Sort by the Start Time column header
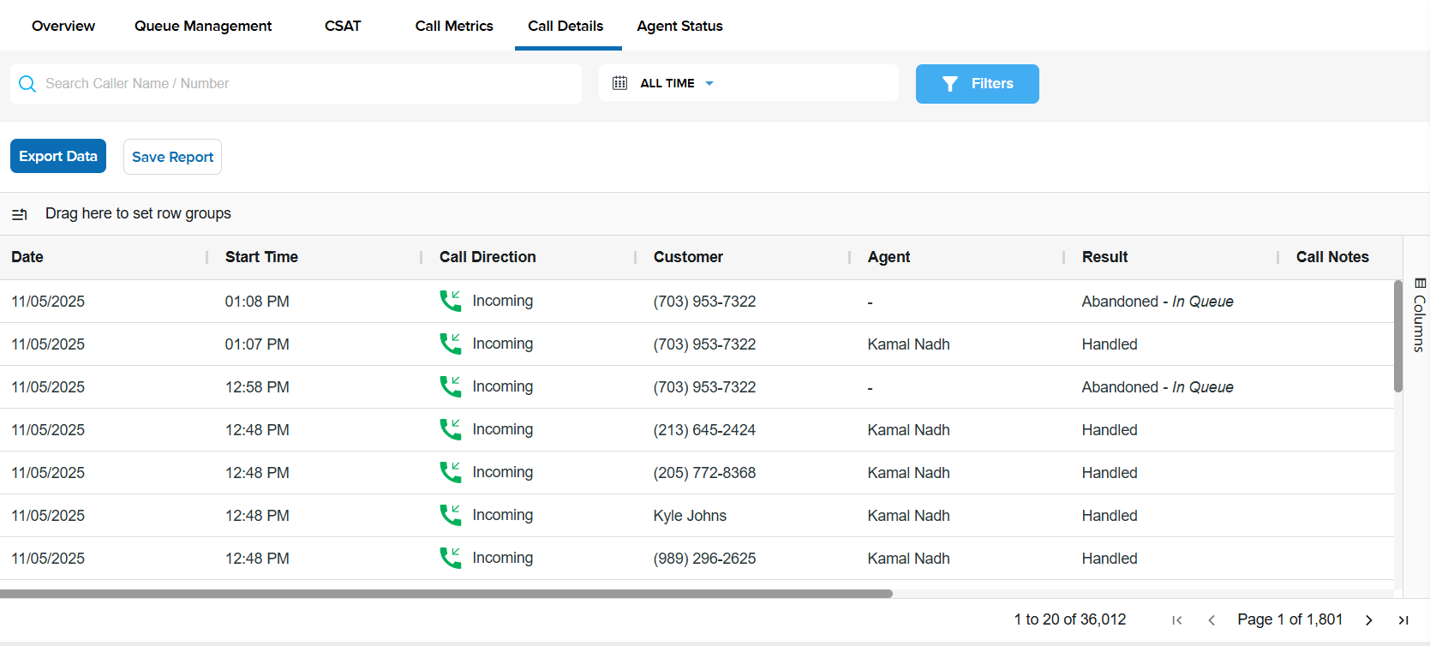1430x646 pixels. (x=261, y=257)
